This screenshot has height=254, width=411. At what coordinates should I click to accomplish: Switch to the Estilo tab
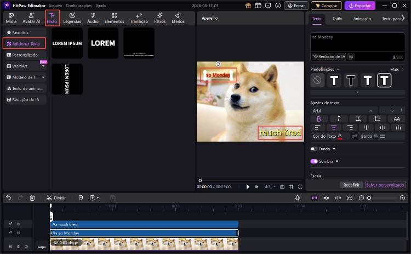click(337, 19)
